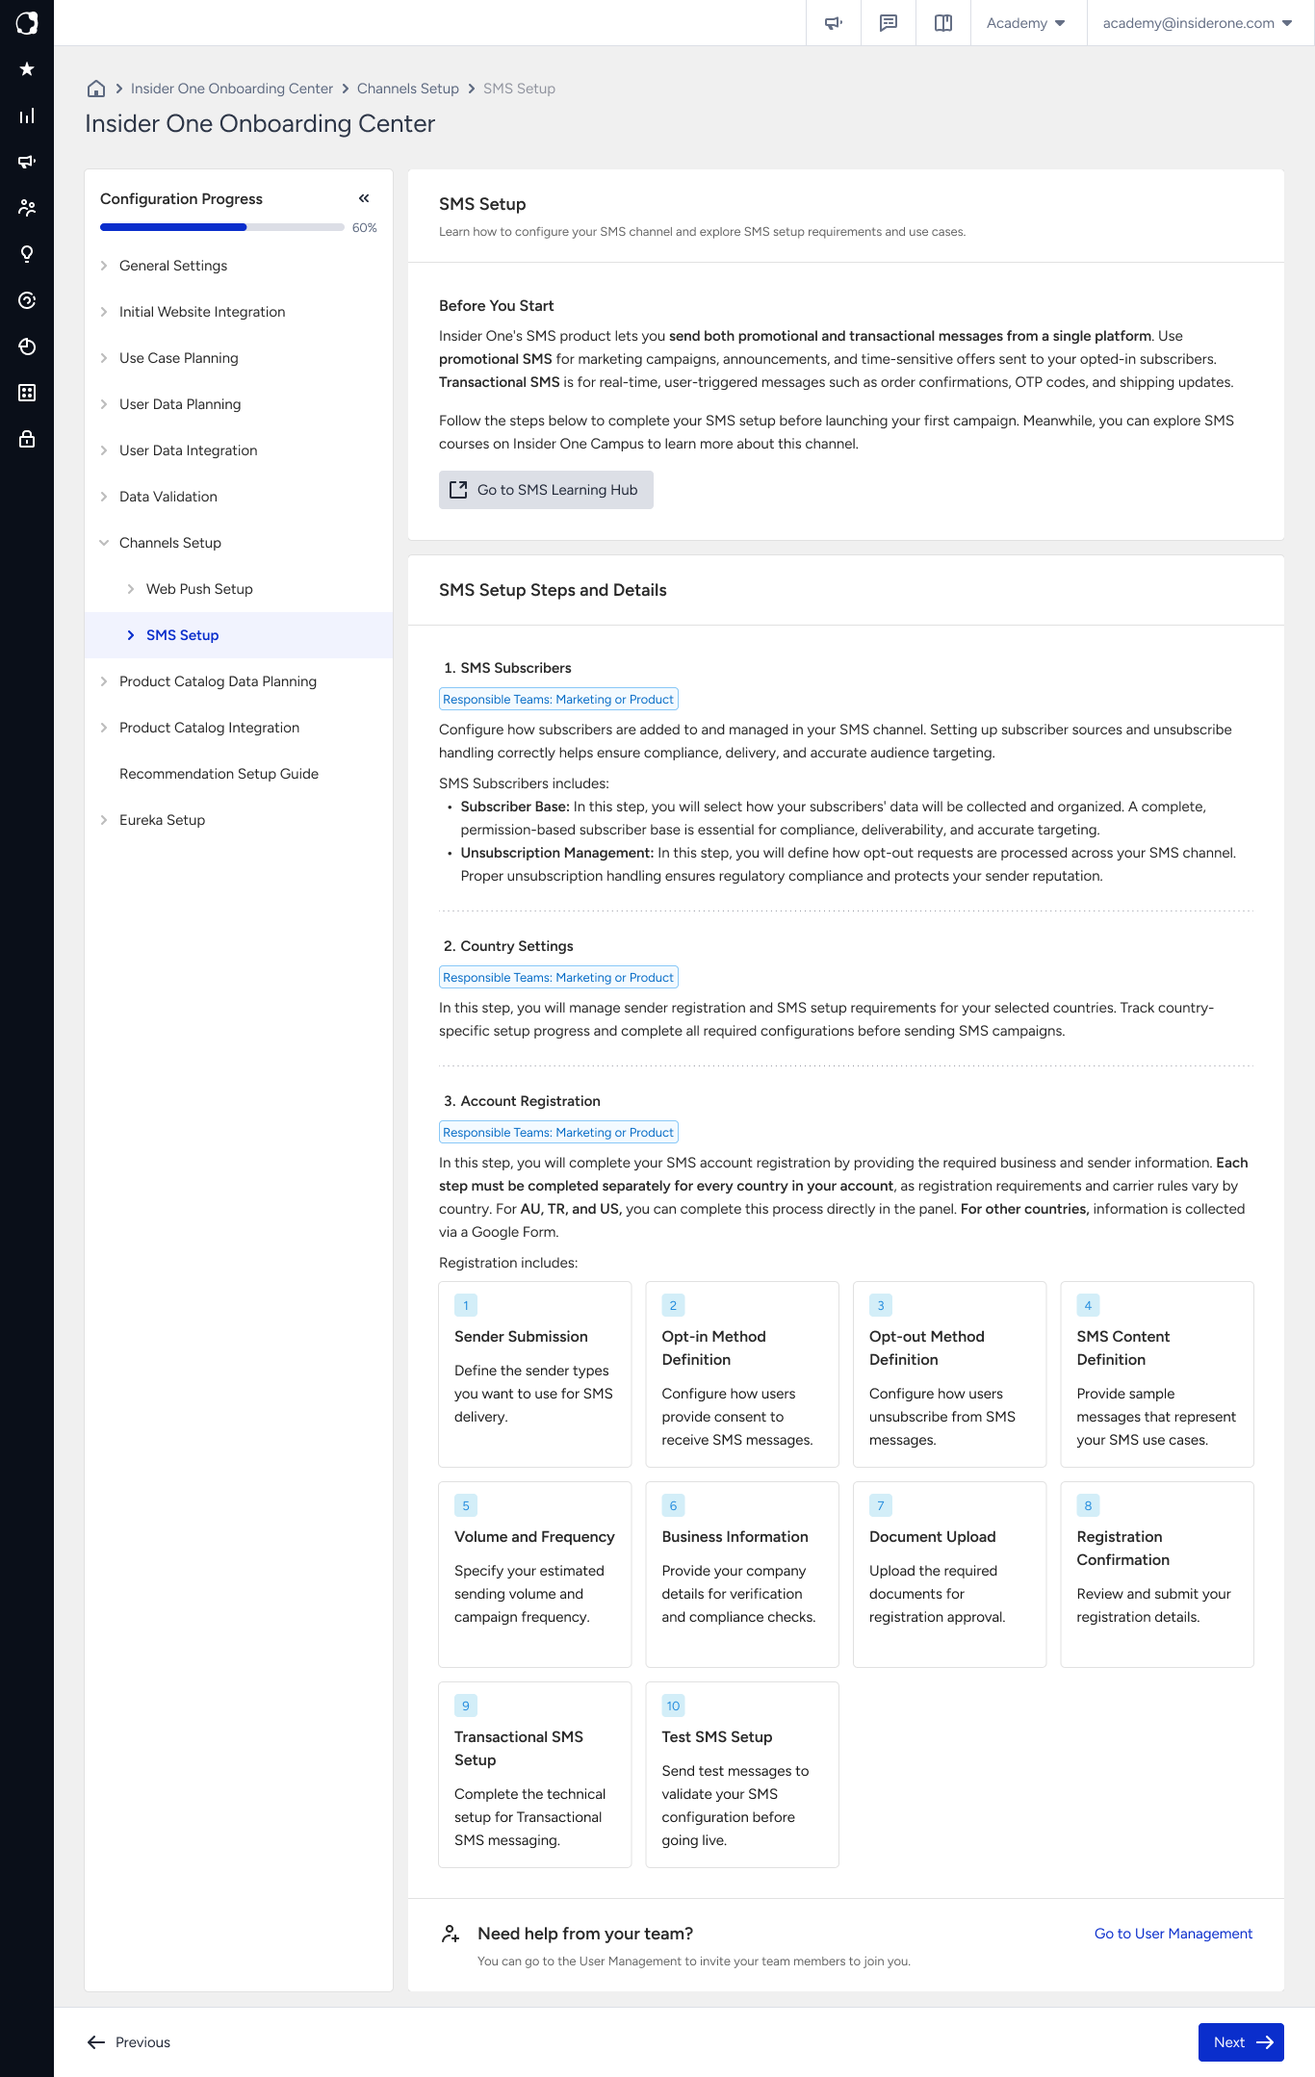Open the megaphone campaigns icon in left sidebar
Viewport: 1315px width, 2077px height.
[x=27, y=162]
